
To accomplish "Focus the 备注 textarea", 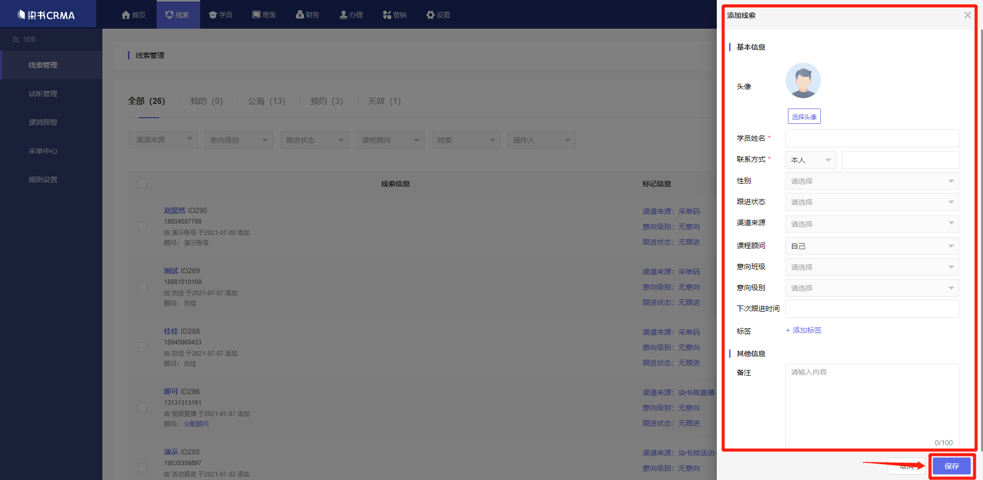I will coord(872,406).
